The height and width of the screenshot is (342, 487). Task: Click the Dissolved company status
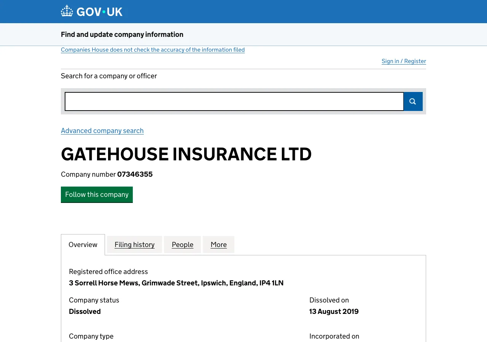84,311
